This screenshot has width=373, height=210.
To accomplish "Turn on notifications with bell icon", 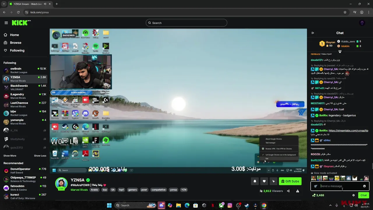I will pos(255,181).
